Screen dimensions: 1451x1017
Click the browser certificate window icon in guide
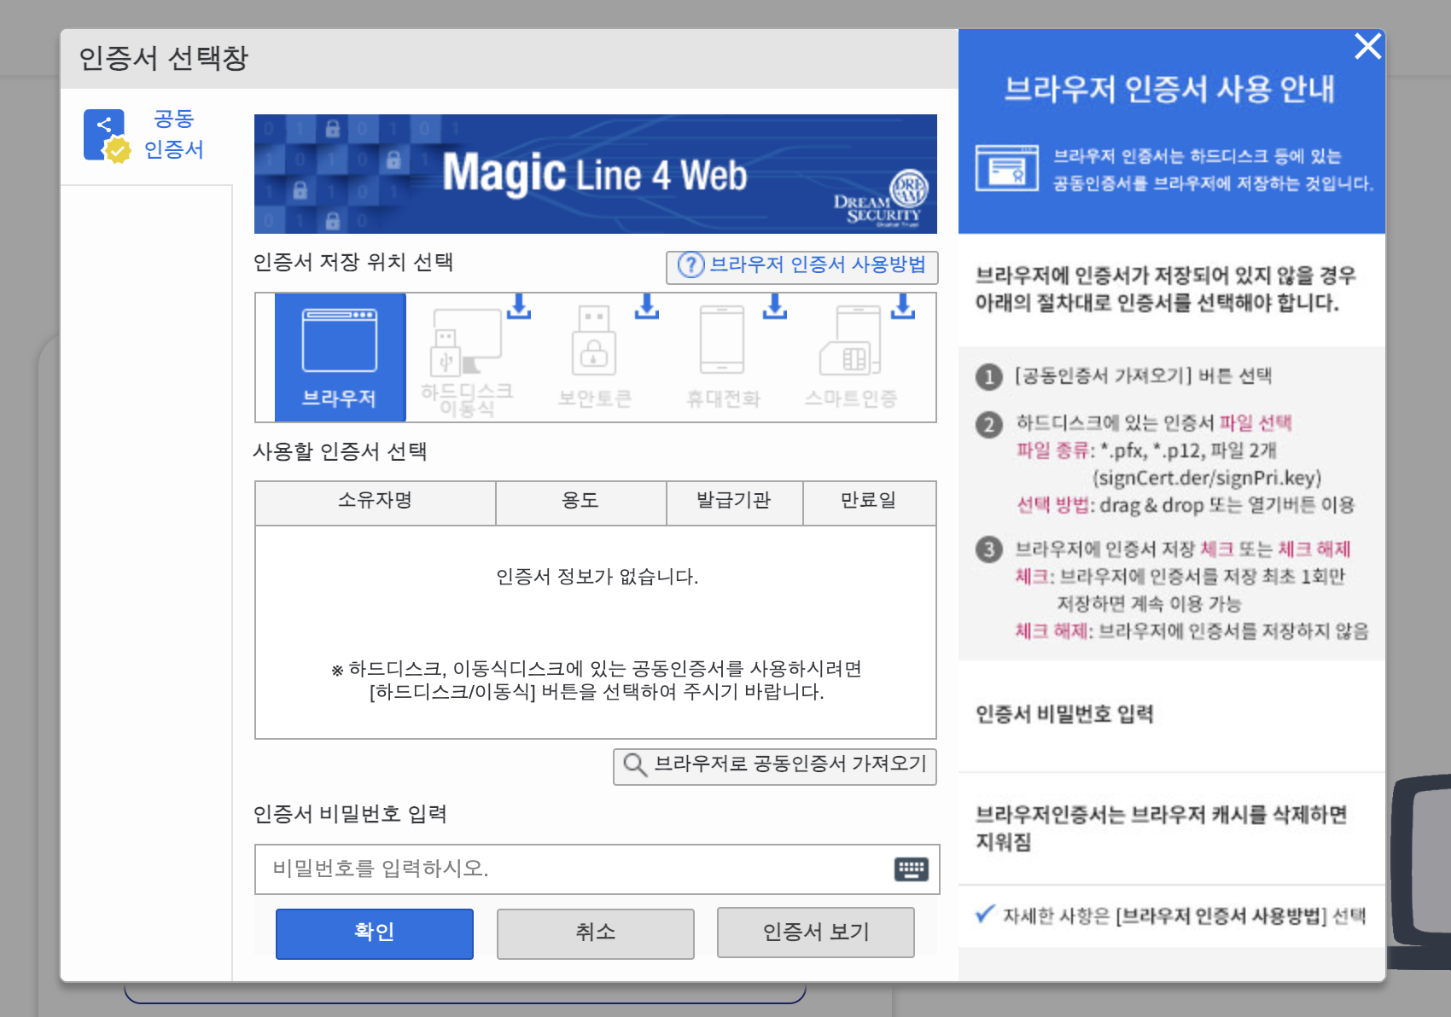(1007, 168)
